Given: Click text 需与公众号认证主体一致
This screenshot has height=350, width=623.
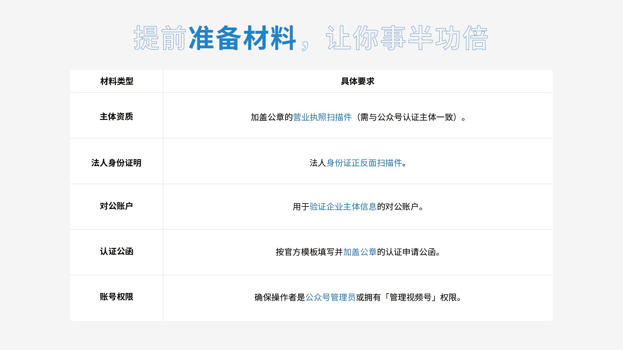Looking at the screenshot, I should click(407, 117).
